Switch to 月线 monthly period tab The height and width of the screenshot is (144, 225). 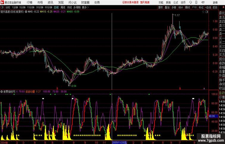(x=69, y=7)
